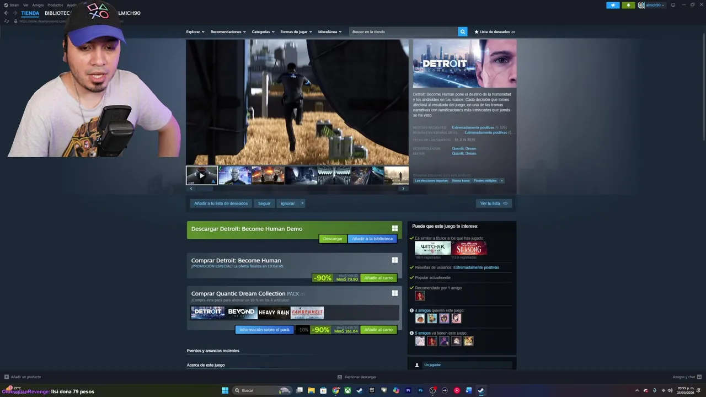The width and height of the screenshot is (706, 397).
Task: Open Google Chrome from taskbar
Action: [336, 390]
